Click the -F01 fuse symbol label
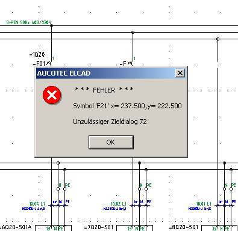The image size is (238, 231). tap(40, 63)
